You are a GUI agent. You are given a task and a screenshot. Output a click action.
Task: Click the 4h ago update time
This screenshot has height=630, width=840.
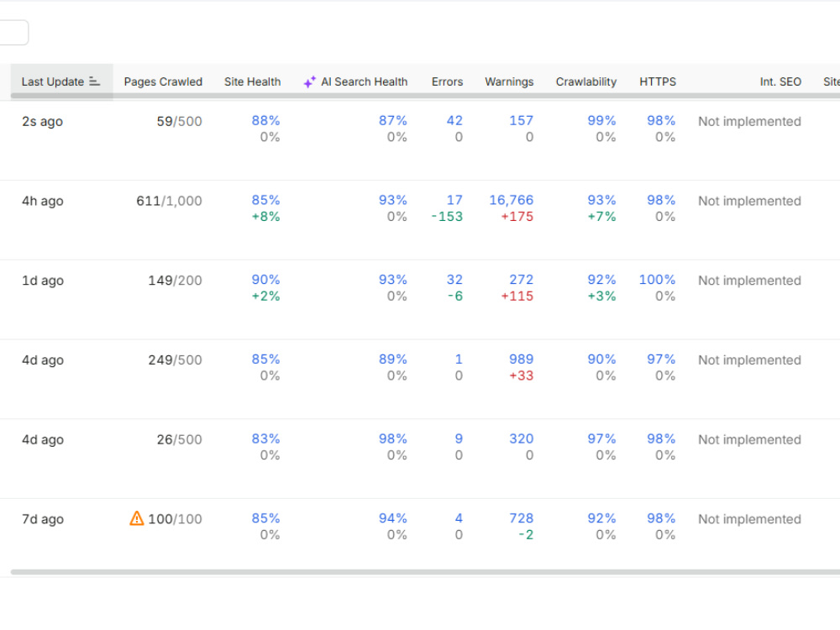click(42, 201)
